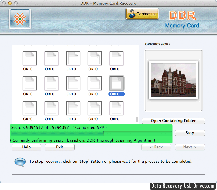Screen dimensions: 217x190
Task: Select third file icon in top row
Action: (x=73, y=58)
